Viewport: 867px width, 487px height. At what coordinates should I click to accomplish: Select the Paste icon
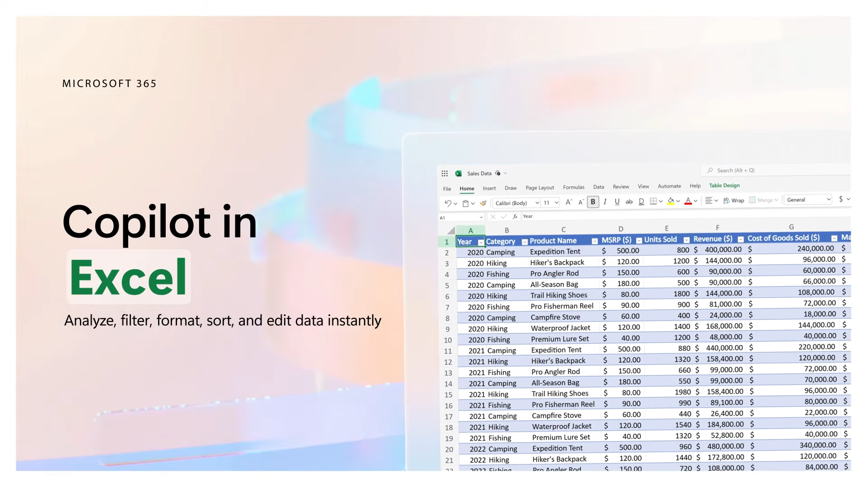click(466, 203)
